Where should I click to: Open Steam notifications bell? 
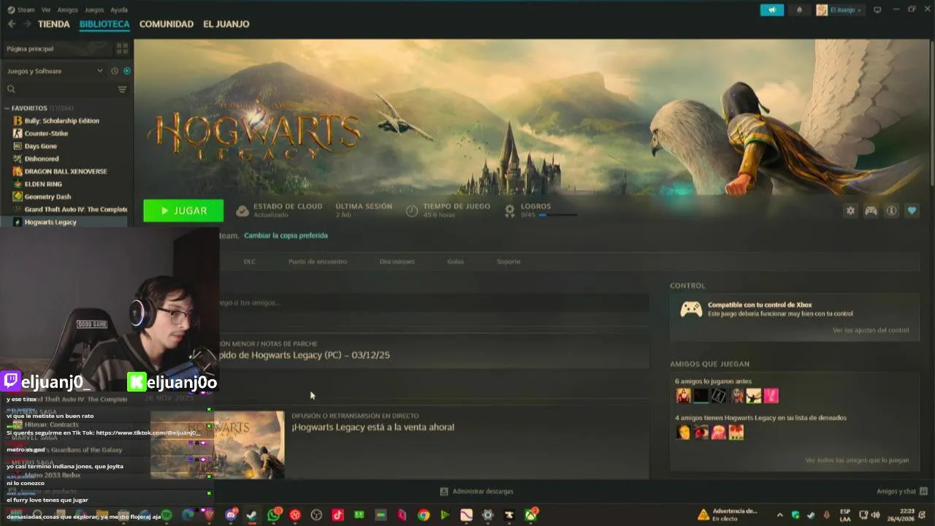pos(799,10)
